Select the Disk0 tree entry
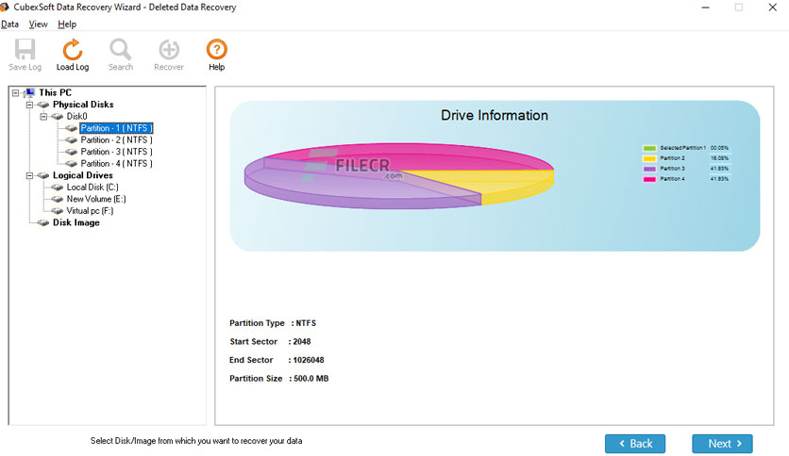 tap(77, 117)
